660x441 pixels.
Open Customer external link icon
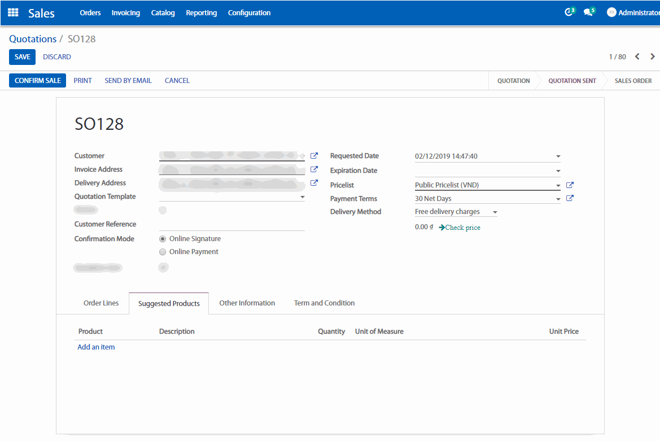[x=314, y=156]
